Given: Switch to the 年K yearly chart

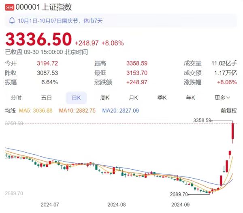Looking at the screenshot, I should [191, 98].
